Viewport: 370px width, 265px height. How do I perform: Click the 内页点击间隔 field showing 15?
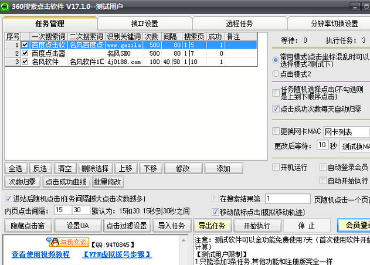tap(63, 210)
